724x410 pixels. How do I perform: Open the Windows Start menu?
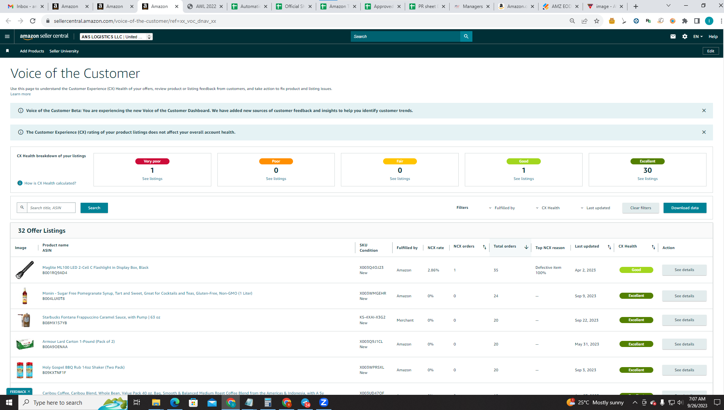click(9, 402)
